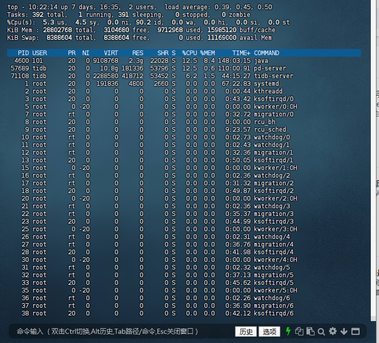Image resolution: width=379 pixels, height=343 pixels.
Task: Click the Tasks: 392 total text
Action: 37,15
